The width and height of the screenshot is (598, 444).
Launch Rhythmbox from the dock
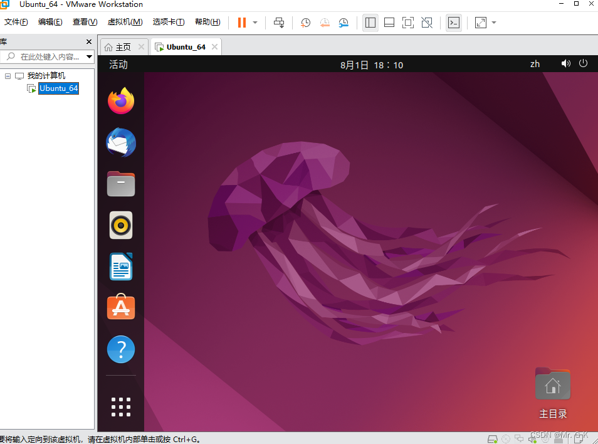point(121,225)
